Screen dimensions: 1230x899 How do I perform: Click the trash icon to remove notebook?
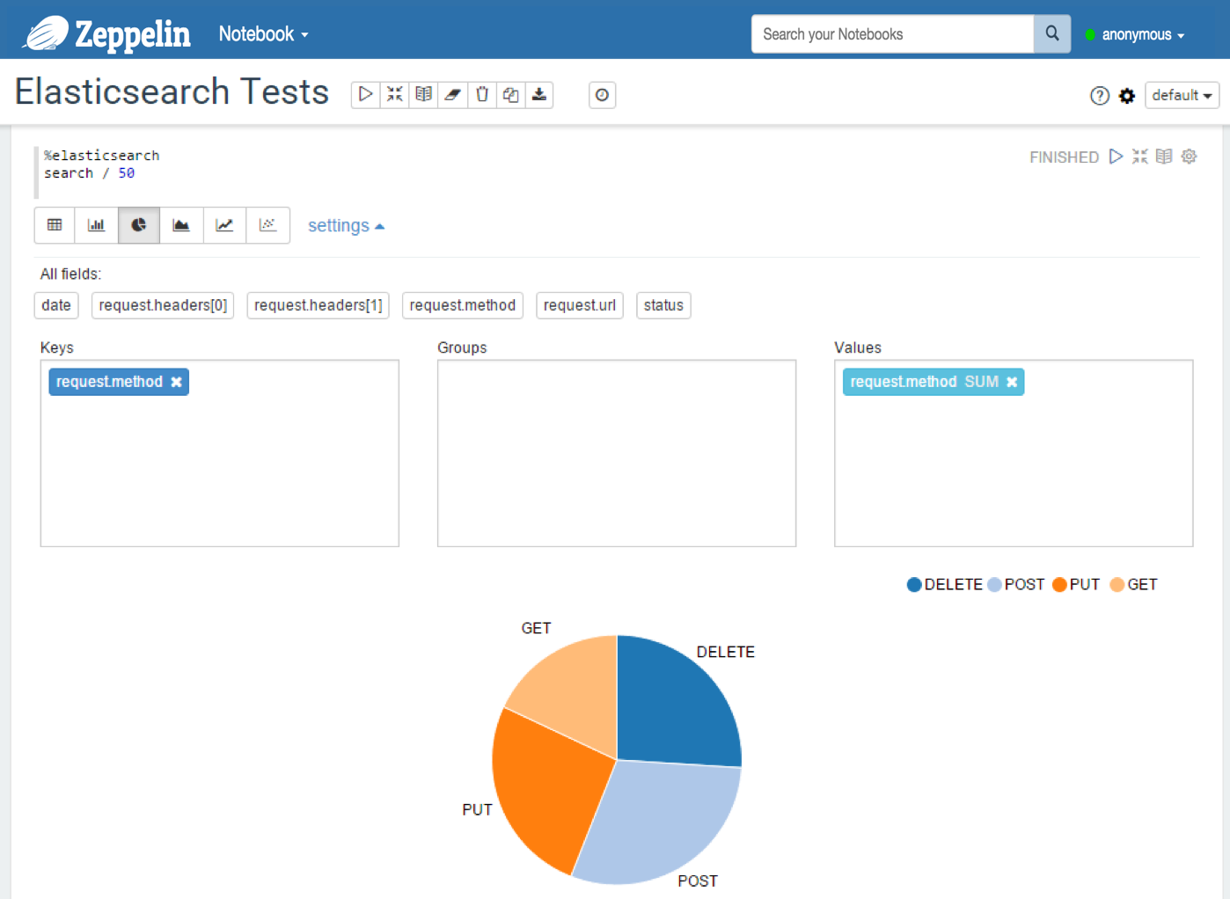click(482, 95)
